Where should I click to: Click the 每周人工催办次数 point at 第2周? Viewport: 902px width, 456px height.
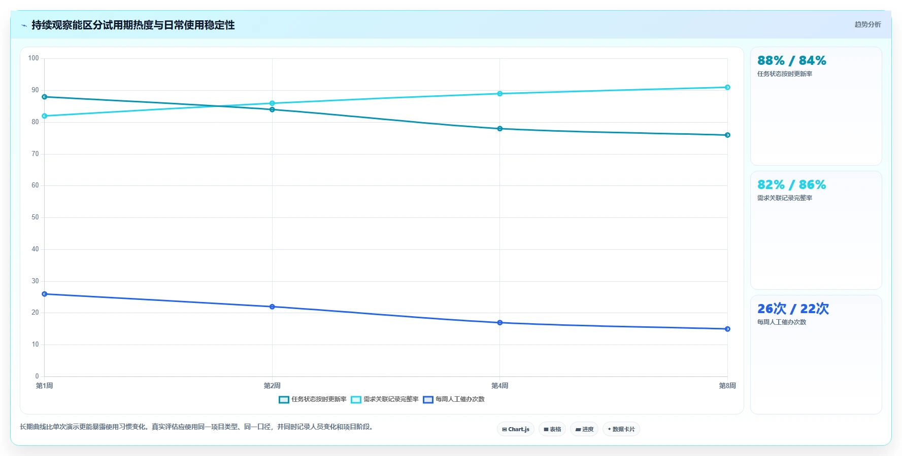tap(272, 307)
